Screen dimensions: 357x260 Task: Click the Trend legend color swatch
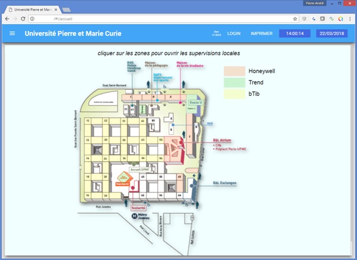click(235, 83)
